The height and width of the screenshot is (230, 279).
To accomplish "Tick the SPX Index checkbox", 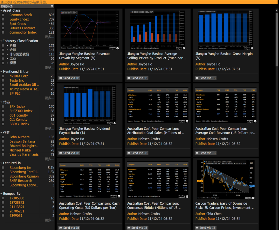I will (x=3, y=106).
